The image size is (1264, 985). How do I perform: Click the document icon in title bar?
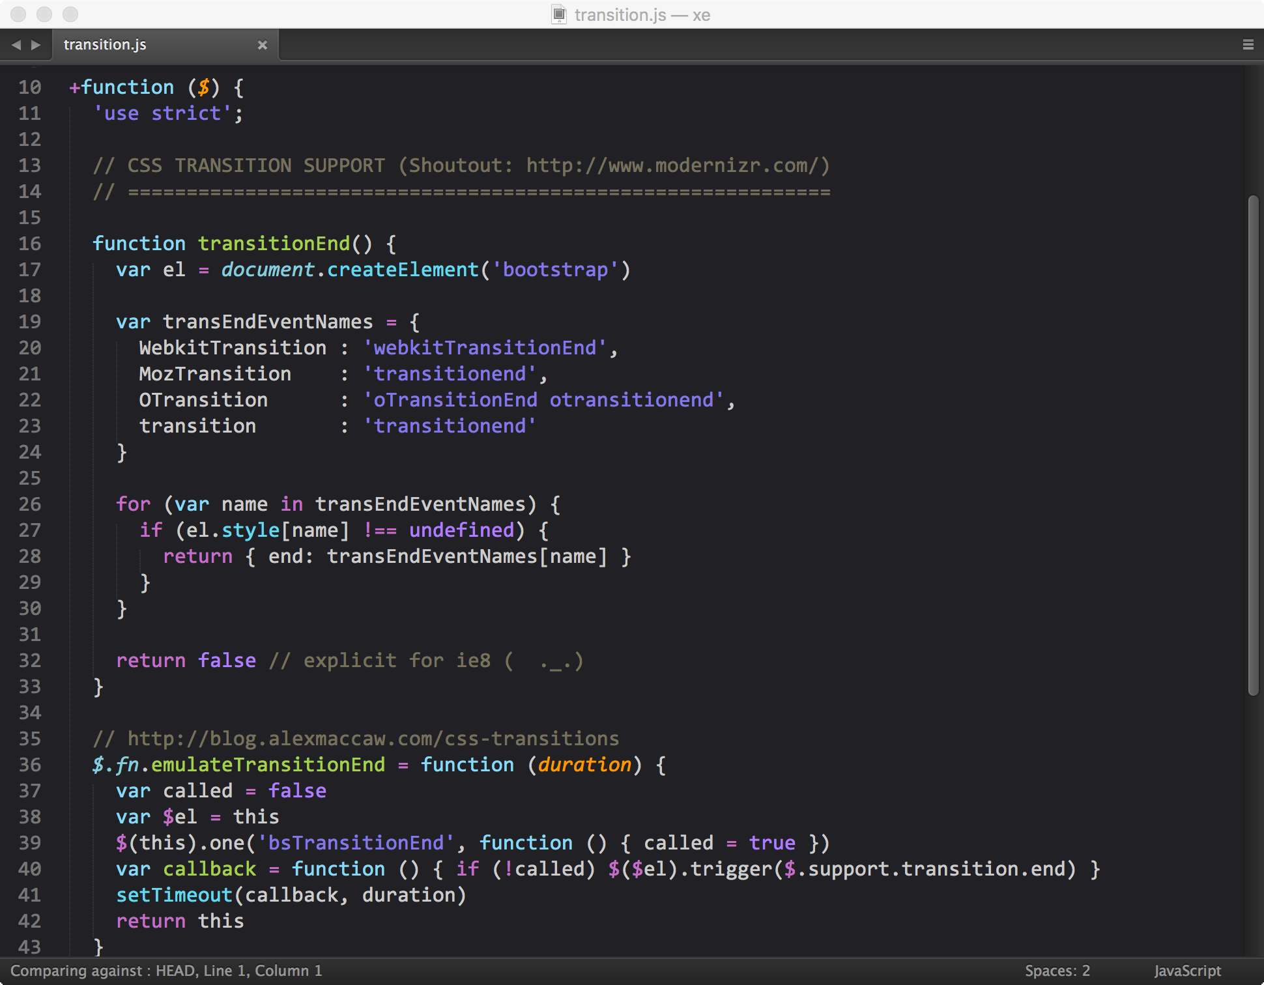[x=559, y=14]
